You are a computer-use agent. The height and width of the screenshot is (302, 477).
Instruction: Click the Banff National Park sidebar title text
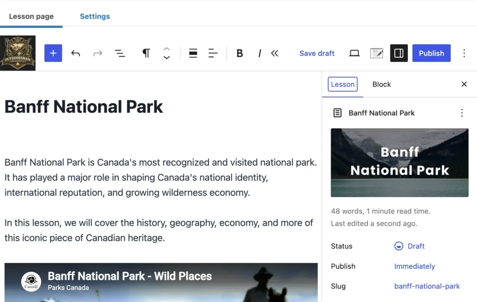382,113
